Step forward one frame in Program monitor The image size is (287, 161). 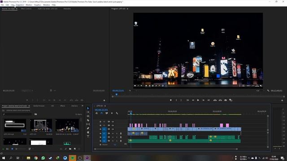[203, 100]
